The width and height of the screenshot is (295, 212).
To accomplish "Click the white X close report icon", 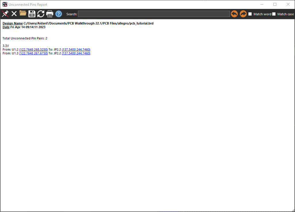I will (x=14, y=14).
